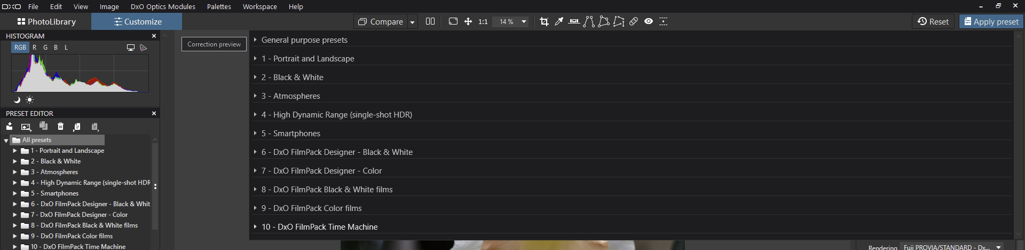Viewport: 1025px width, 250px height.
Task: Open the Rendering Fuji PROVIA dropdown
Action: click(952, 247)
